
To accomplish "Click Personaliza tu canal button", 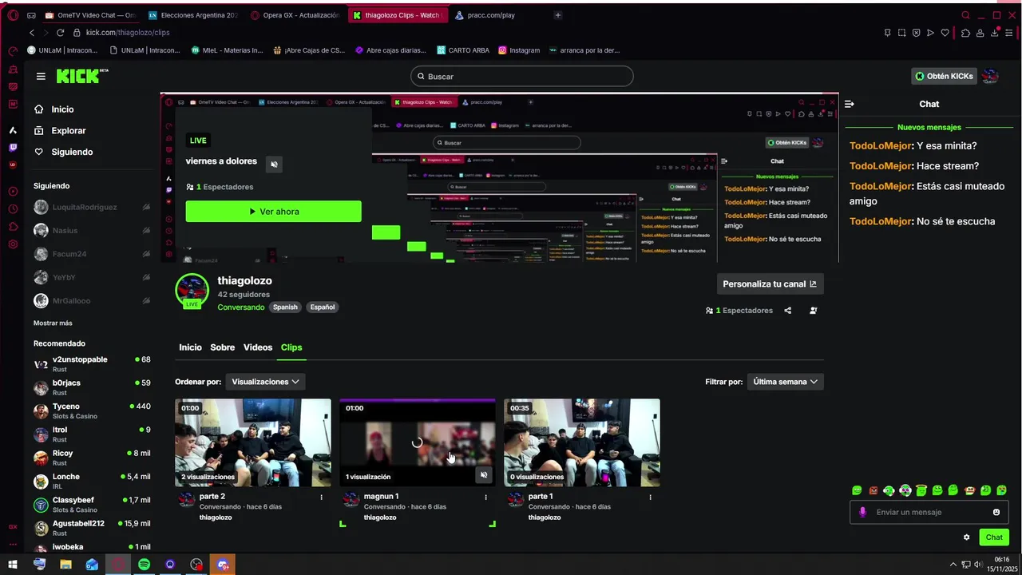I will click(770, 284).
